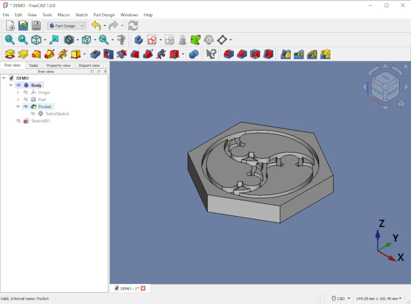Select Sketch001 in the tree

[x=41, y=121]
